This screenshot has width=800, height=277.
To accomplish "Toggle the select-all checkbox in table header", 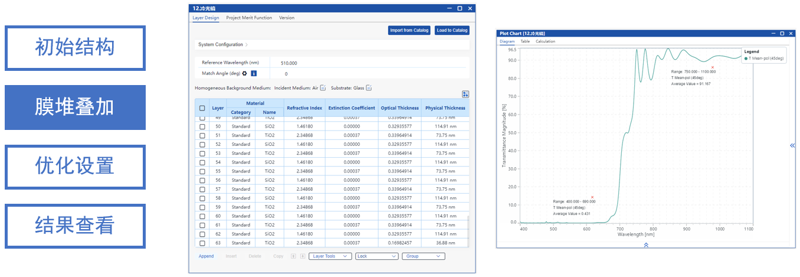I will click(202, 108).
